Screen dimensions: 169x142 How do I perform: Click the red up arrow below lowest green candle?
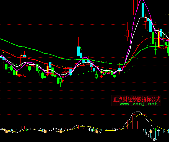[x=63, y=81]
